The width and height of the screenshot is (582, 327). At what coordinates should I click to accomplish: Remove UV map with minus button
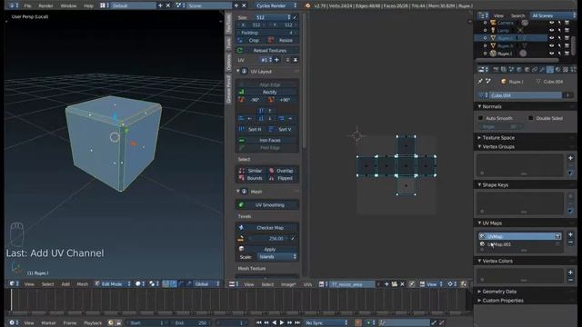(x=570, y=243)
